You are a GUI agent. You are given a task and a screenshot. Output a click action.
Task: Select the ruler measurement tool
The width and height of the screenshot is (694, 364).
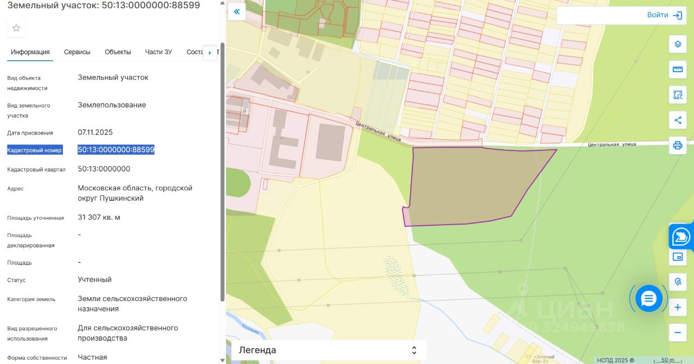pos(677,69)
